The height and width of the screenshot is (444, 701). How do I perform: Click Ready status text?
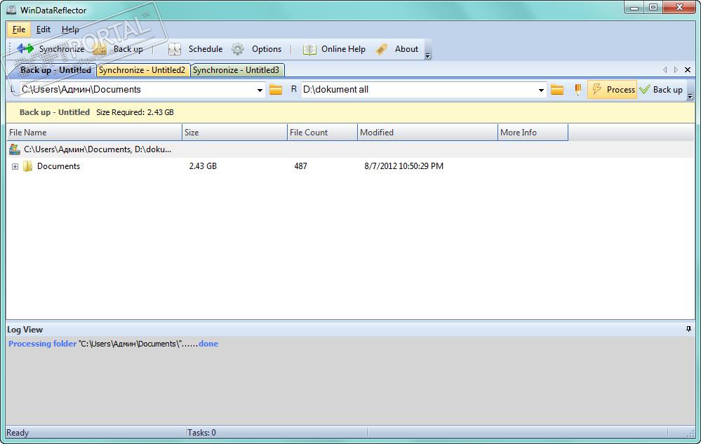pyautogui.click(x=18, y=433)
